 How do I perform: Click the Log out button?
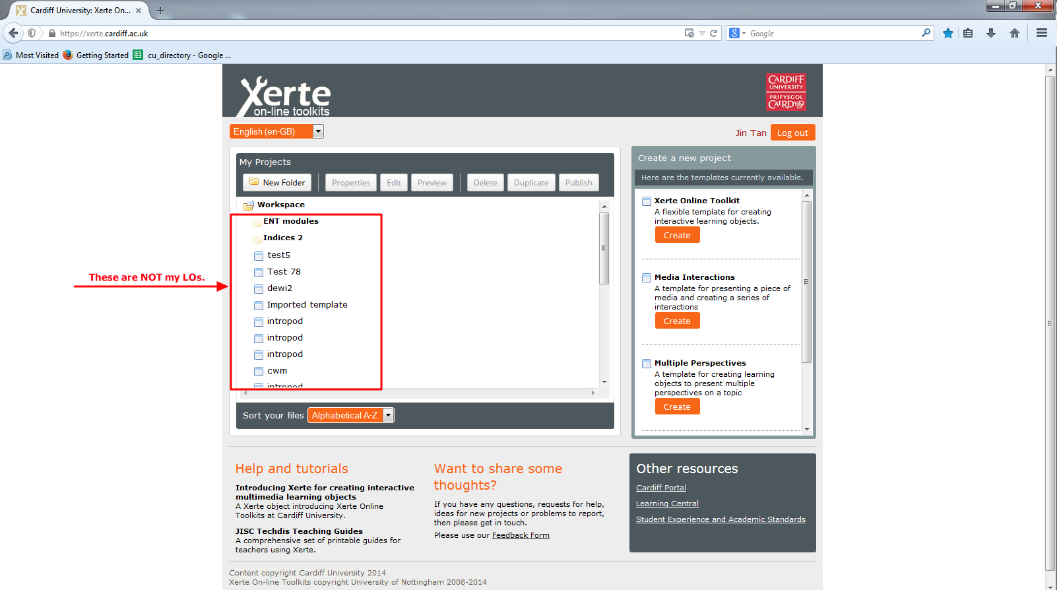(x=792, y=133)
